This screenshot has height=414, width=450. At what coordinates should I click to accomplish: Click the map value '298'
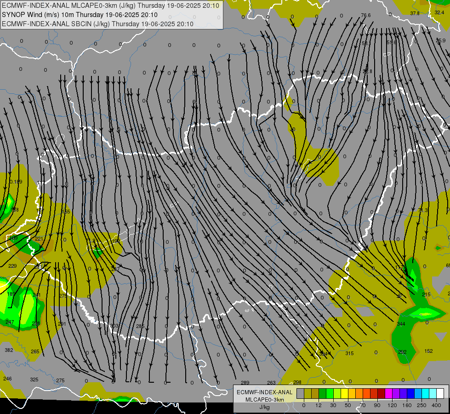pyautogui.click(x=297, y=382)
